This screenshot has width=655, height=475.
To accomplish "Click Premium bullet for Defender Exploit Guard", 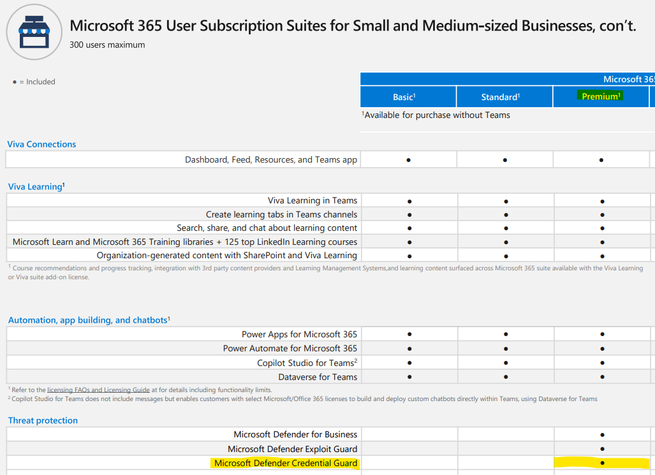I will click(602, 449).
